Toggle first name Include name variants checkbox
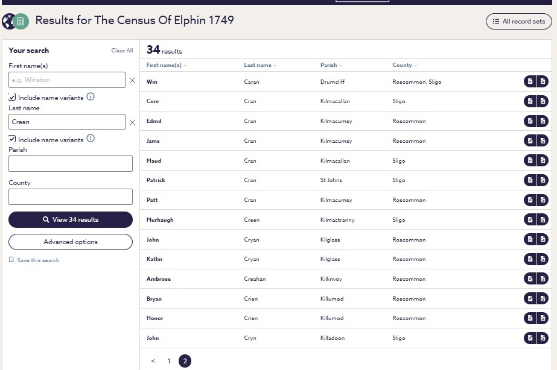The width and height of the screenshot is (557, 370). click(x=12, y=97)
